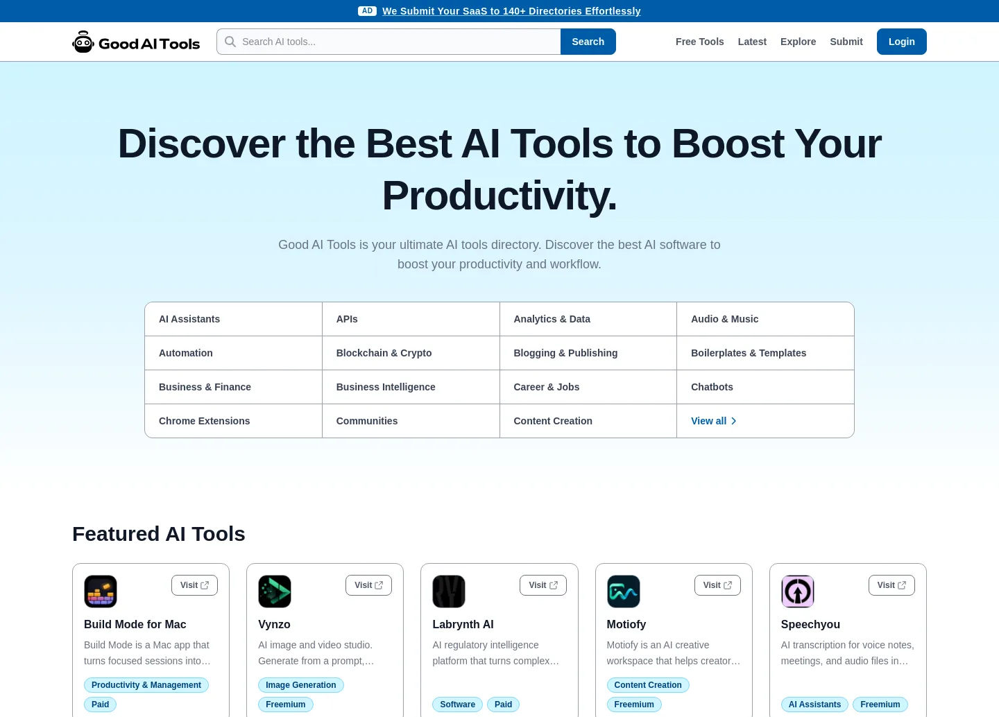The width and height of the screenshot is (999, 717).
Task: Visit the Build Mode for Mac website
Action: [194, 585]
